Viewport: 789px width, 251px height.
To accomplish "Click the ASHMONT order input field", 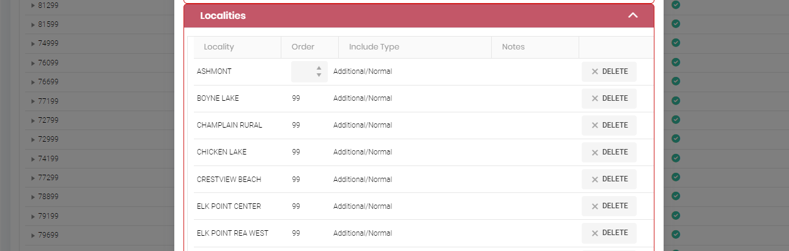I will (304, 71).
